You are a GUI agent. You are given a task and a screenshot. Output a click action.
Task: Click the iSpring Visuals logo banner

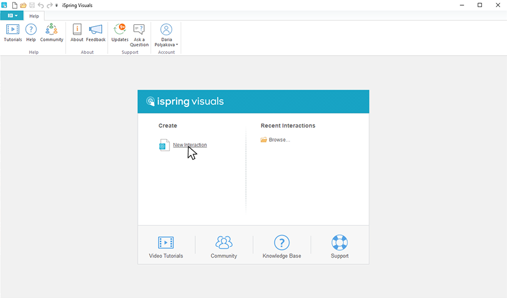[x=186, y=101]
